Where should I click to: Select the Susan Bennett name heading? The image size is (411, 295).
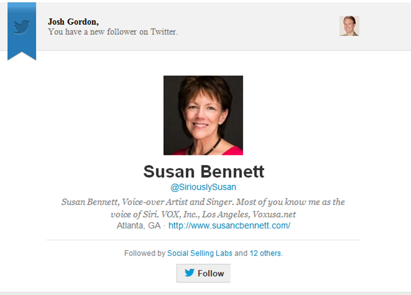click(204, 172)
